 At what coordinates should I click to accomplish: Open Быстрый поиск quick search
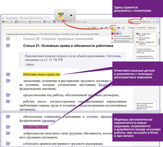[21, 22]
